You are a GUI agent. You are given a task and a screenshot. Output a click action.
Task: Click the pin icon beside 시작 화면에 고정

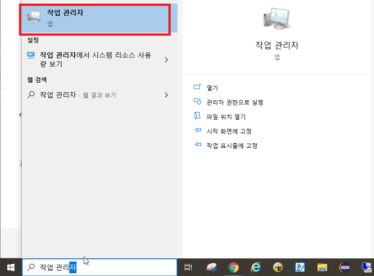(x=197, y=130)
